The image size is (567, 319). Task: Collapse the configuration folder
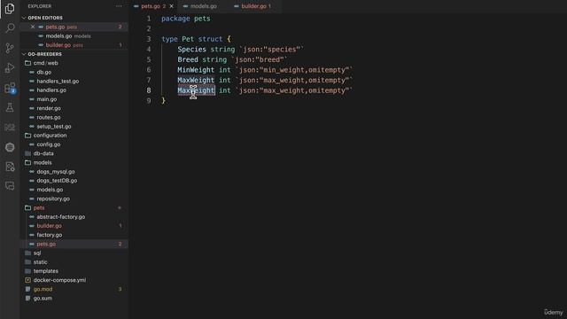coord(50,136)
